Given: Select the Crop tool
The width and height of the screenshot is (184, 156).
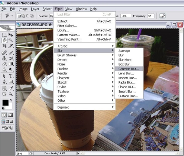Looking at the screenshot, I should (x=4, y=46).
